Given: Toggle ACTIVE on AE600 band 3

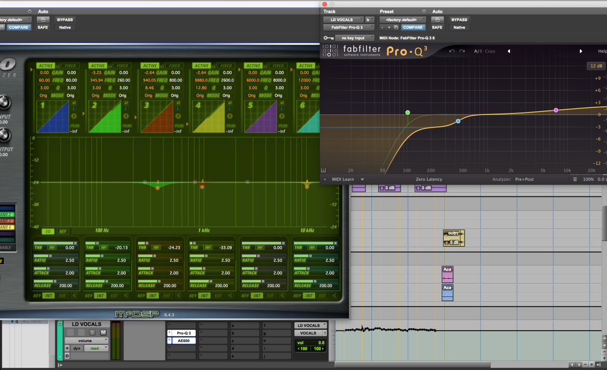Looking at the screenshot, I should pos(150,66).
